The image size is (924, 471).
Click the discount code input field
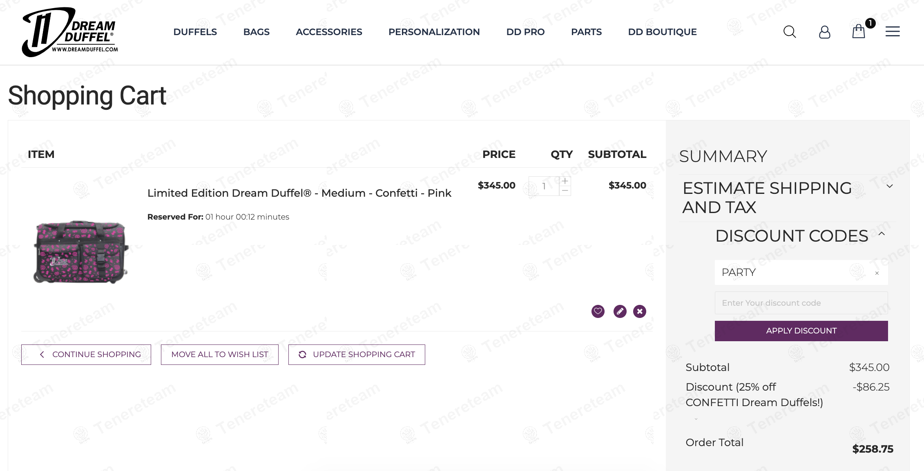click(801, 303)
